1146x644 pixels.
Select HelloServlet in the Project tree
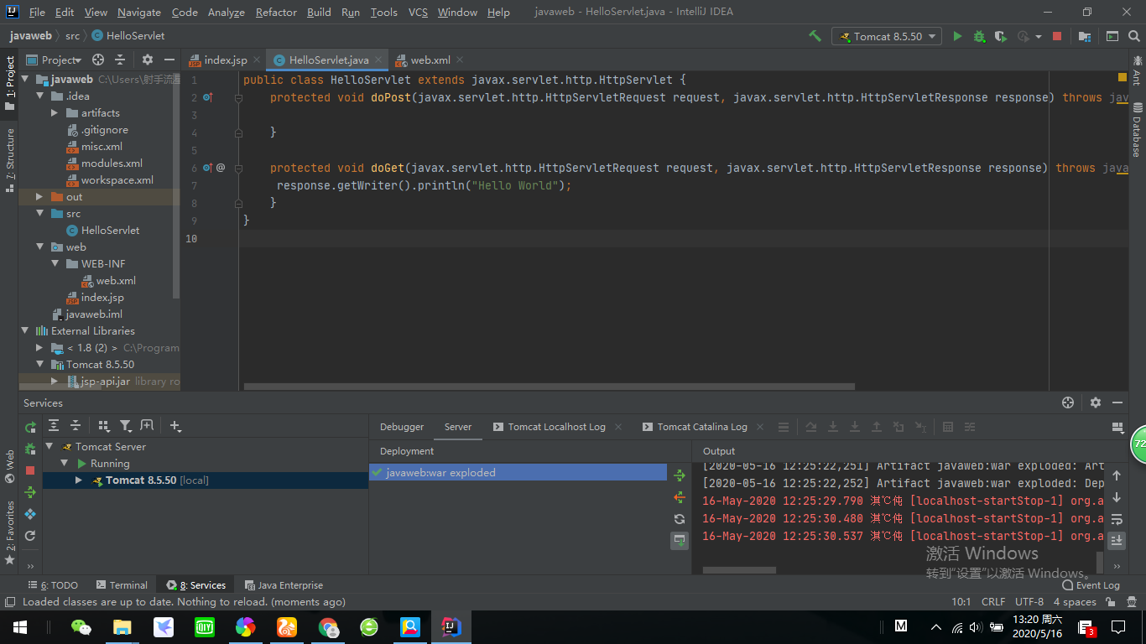click(x=110, y=231)
